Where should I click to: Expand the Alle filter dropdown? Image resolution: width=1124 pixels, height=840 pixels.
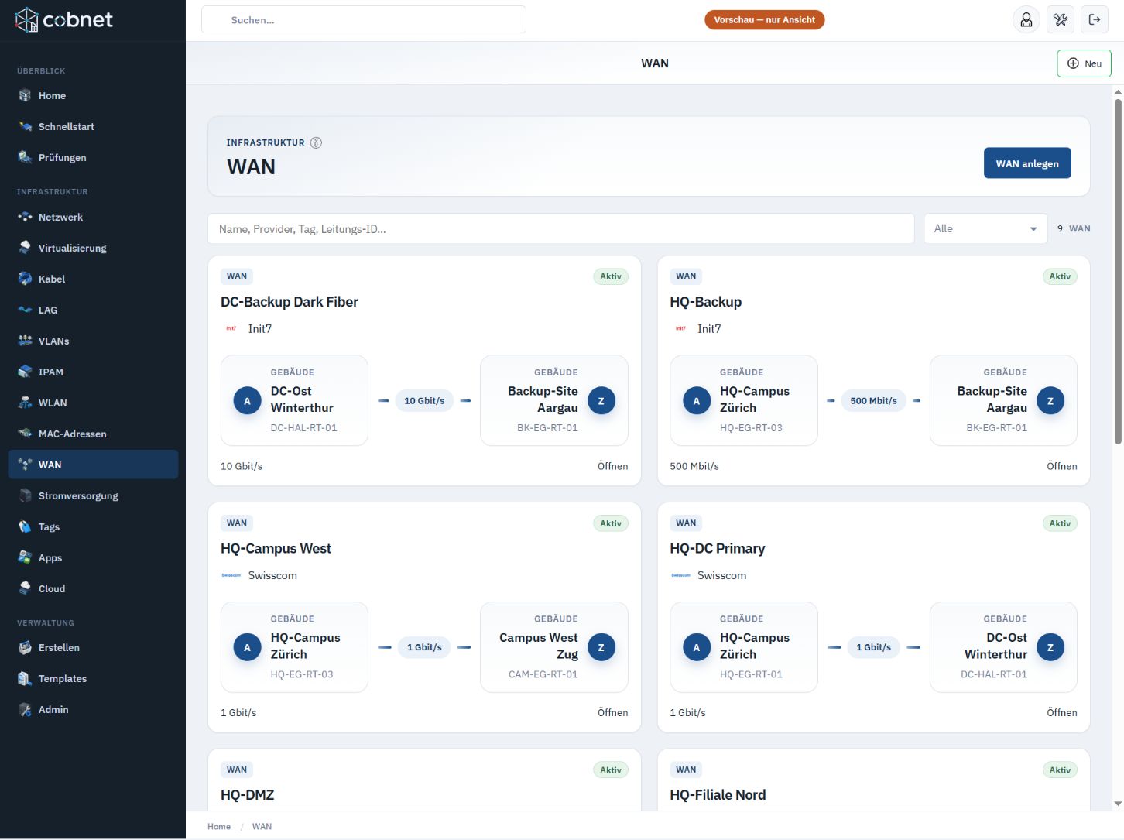pyautogui.click(x=985, y=229)
